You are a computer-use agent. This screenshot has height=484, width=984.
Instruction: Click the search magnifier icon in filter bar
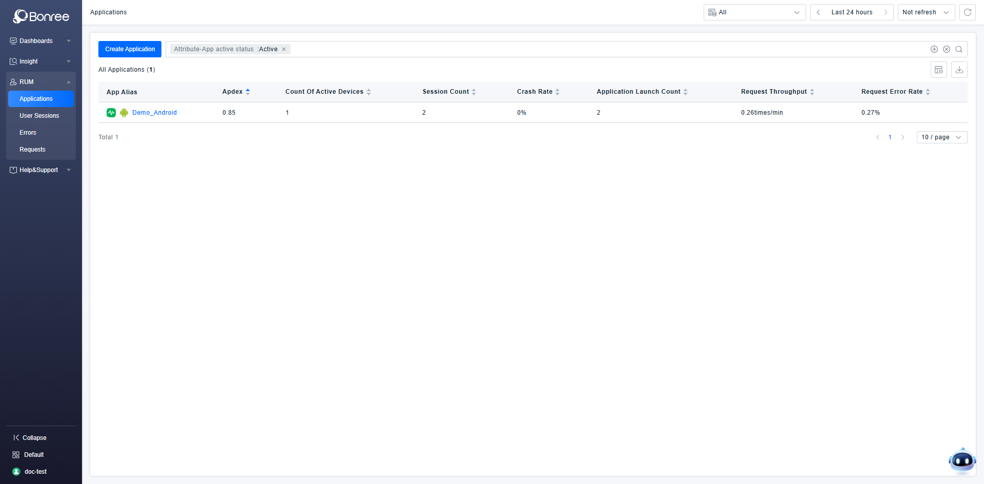958,49
